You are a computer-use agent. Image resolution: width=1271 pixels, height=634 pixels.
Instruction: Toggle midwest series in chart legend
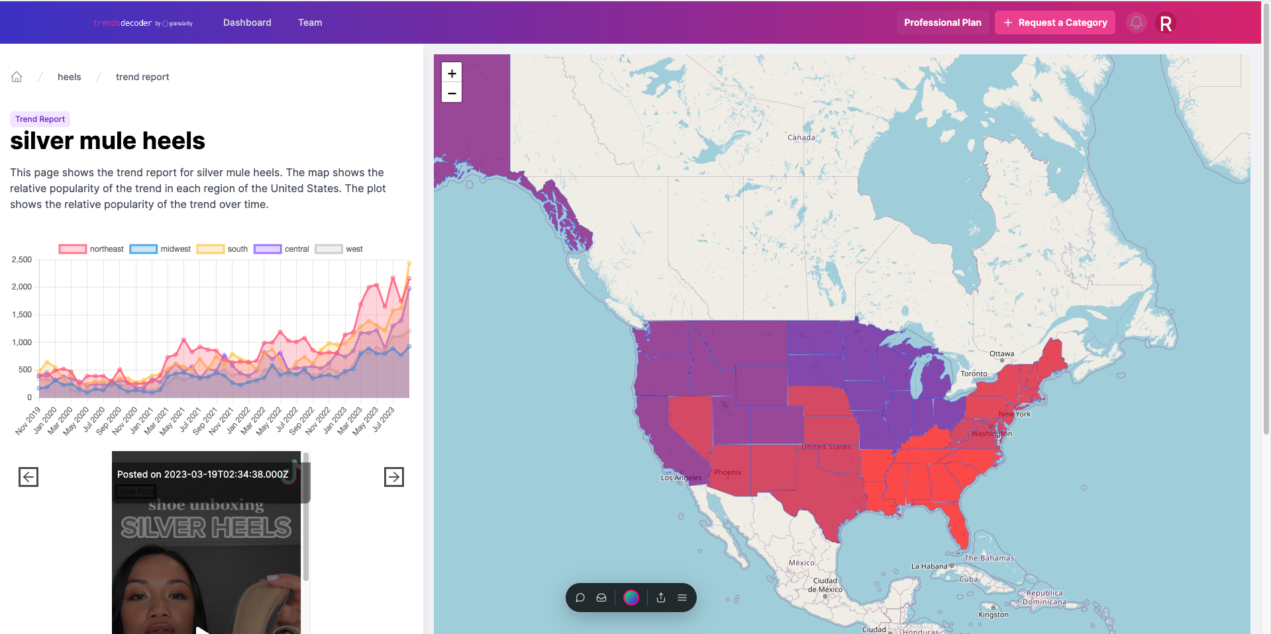[x=160, y=249]
